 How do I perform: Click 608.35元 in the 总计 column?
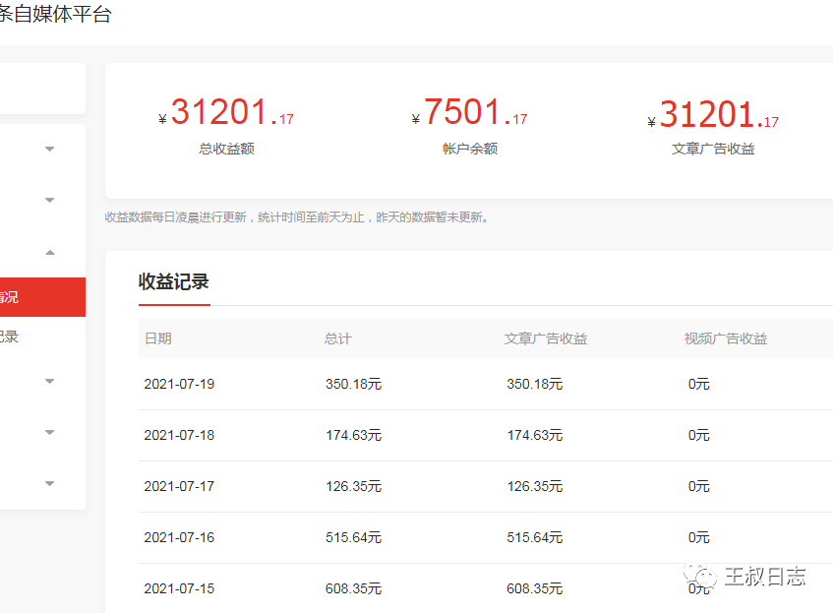pos(353,588)
